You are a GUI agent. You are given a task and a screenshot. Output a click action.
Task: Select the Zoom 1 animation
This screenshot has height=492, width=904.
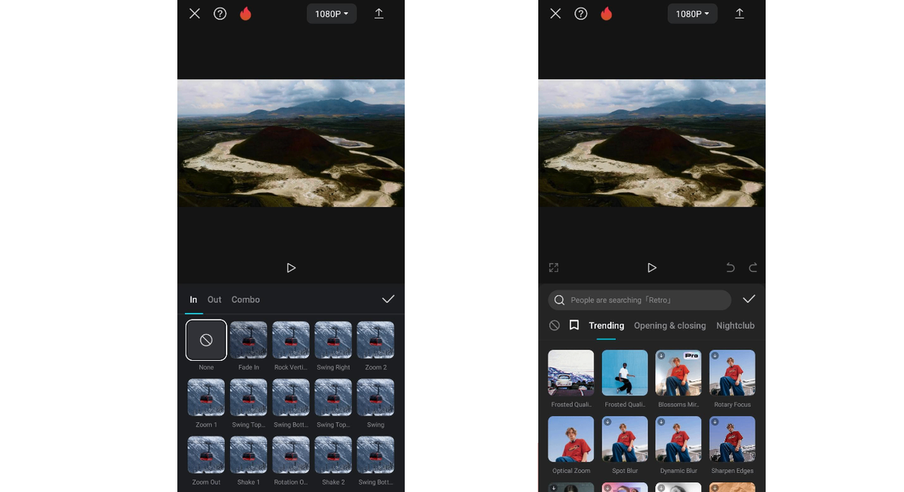coord(206,397)
